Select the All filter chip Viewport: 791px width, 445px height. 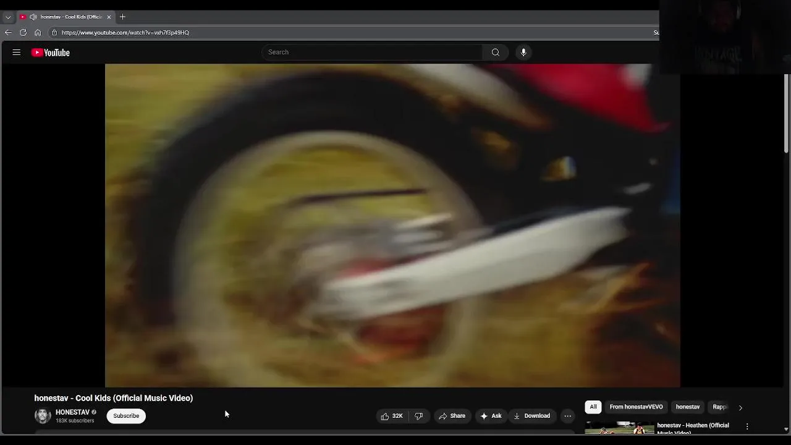(593, 407)
